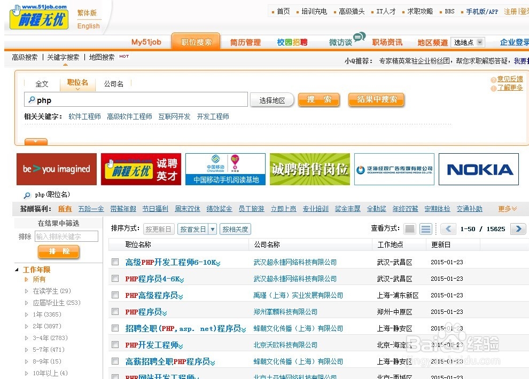
Task: Check the box for PHP程序员4-6K
Action: click(x=115, y=278)
